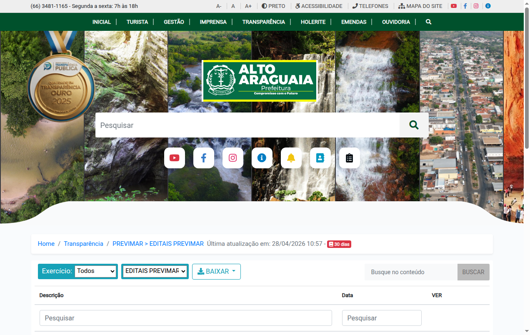Click VER column header
The height and width of the screenshot is (335, 530).
[x=437, y=295]
